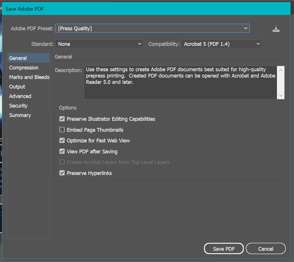Click the description scrollbar down arrow

(281, 95)
